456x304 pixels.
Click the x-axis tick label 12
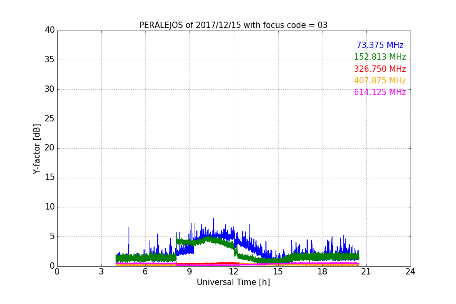click(233, 272)
